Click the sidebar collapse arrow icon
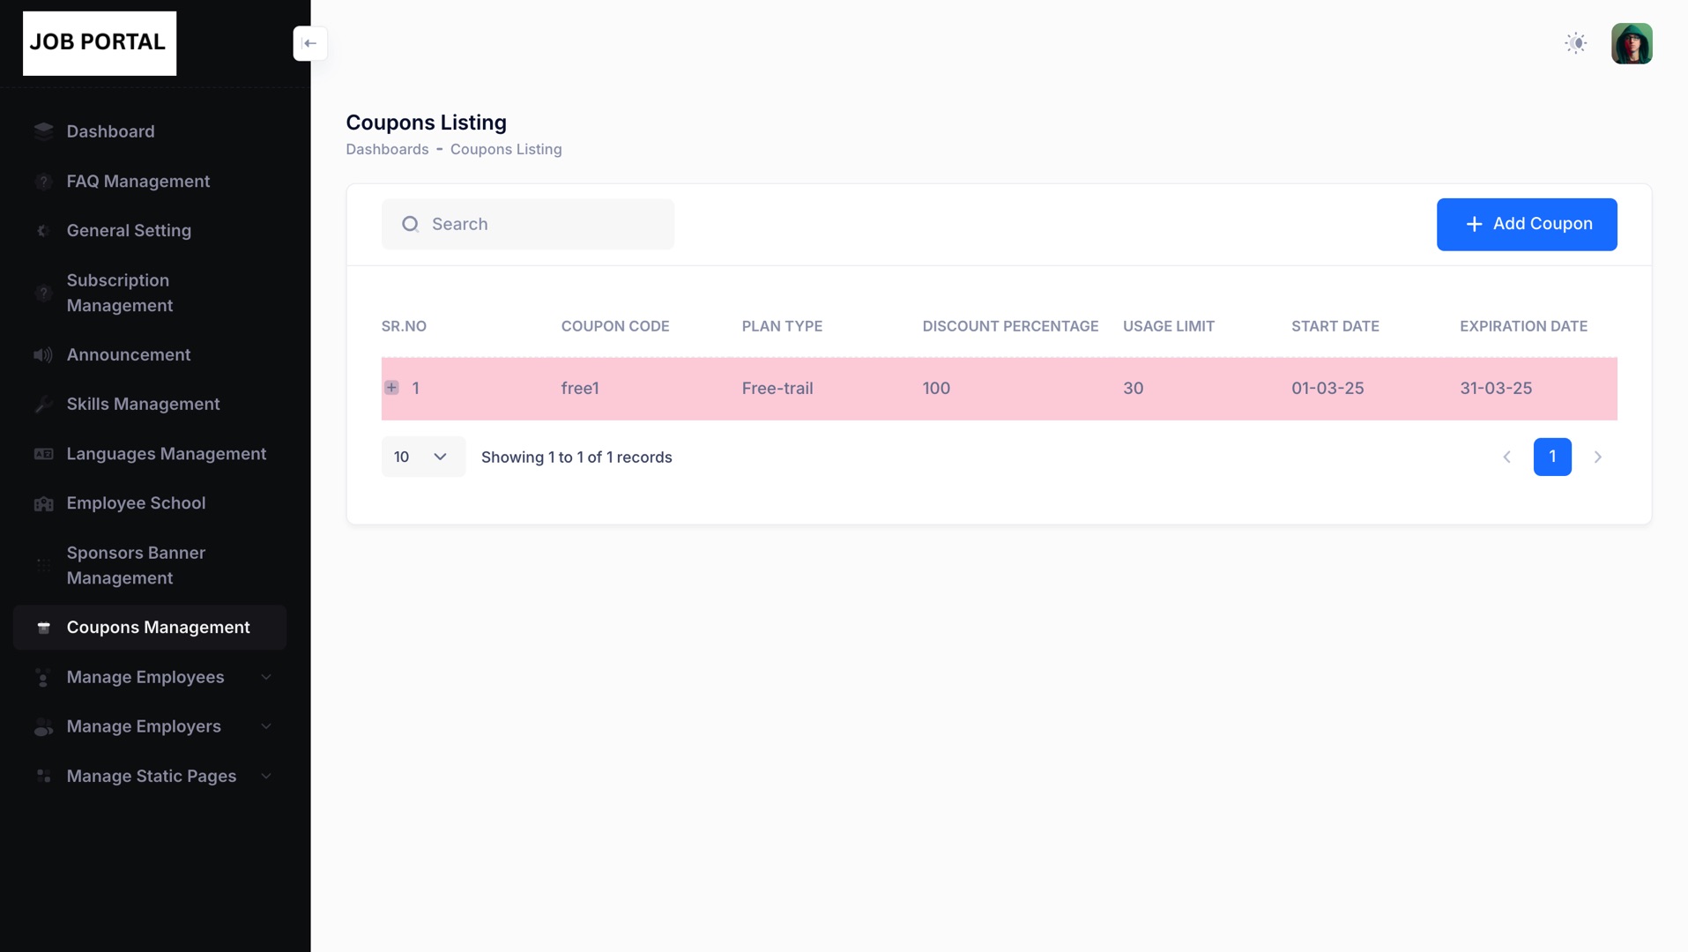The width and height of the screenshot is (1688, 952). (x=309, y=43)
